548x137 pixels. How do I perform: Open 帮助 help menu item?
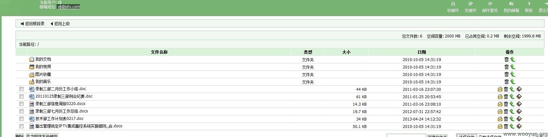pyautogui.click(x=529, y=7)
